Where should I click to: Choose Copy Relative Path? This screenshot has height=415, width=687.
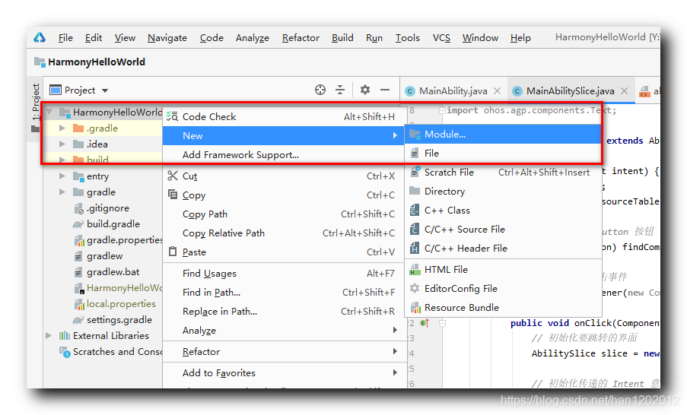[x=285, y=233]
